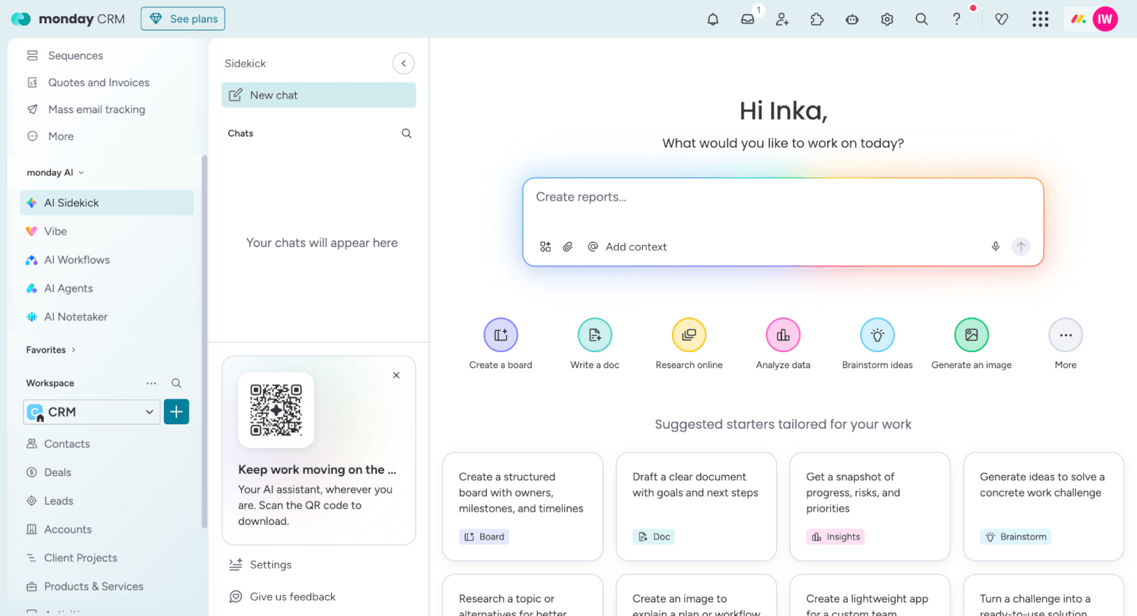Click the search magnifier in top bar

(x=921, y=20)
